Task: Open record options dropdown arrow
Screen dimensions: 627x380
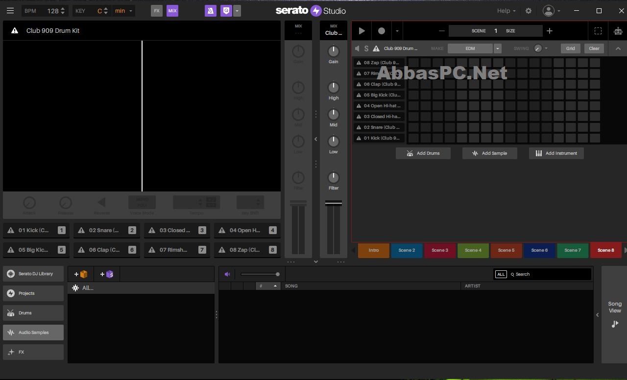Action: pyautogui.click(x=397, y=31)
